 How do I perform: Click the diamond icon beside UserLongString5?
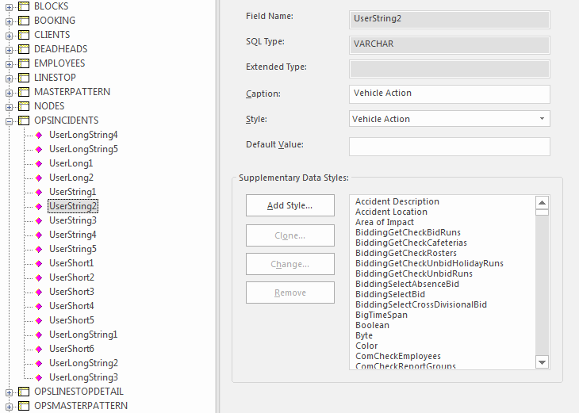click(x=39, y=150)
